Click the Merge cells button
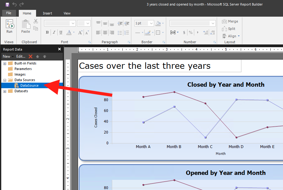 pyautogui.click(x=230, y=21)
